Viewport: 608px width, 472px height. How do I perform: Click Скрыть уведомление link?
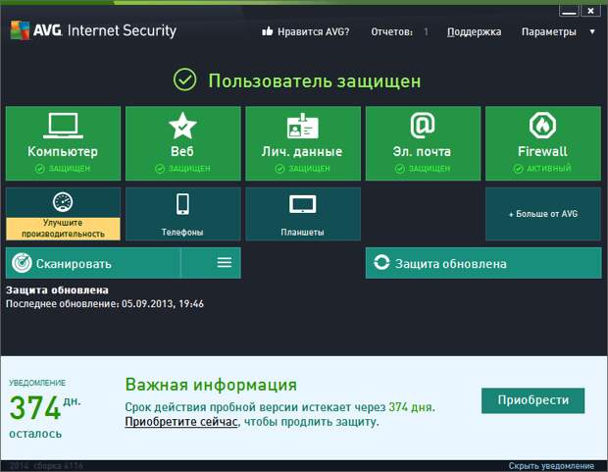551,466
